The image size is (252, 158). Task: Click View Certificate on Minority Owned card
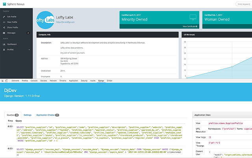190,26
